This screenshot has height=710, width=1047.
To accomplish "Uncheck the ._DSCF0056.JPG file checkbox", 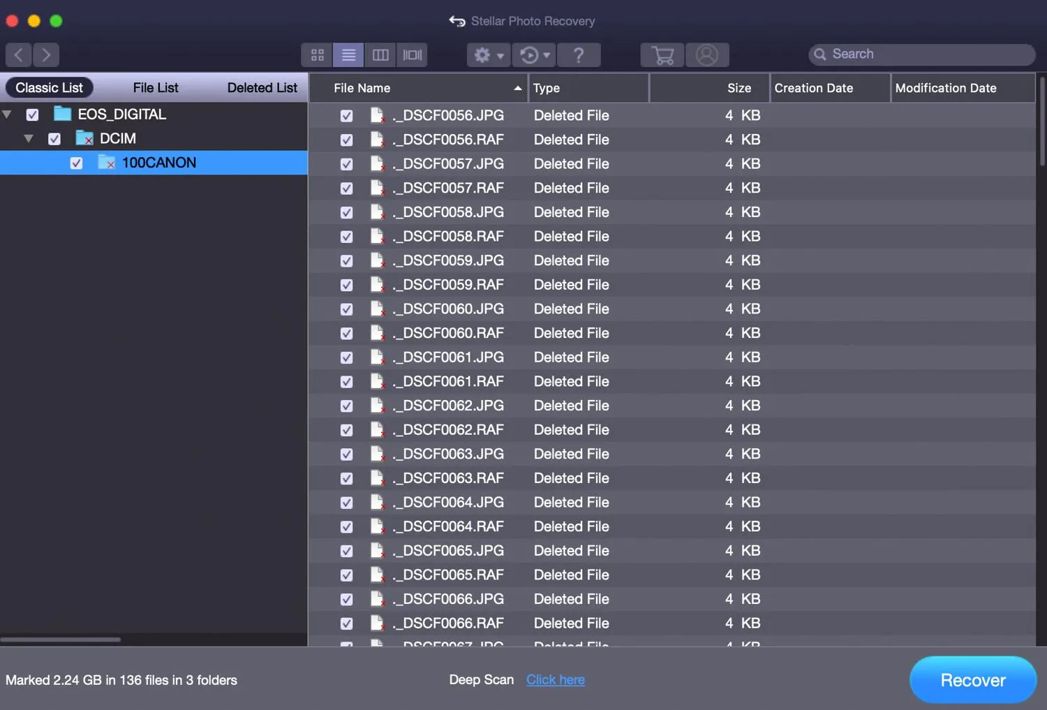I will (x=346, y=116).
